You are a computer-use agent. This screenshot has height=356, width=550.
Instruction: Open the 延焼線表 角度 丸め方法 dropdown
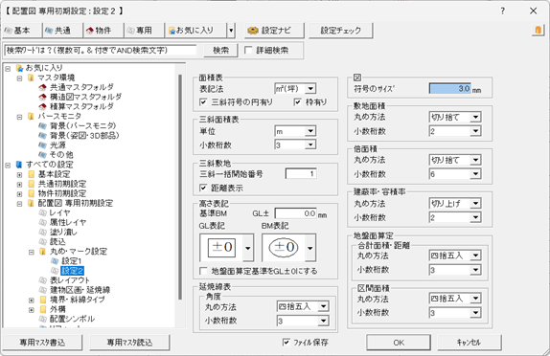click(323, 306)
